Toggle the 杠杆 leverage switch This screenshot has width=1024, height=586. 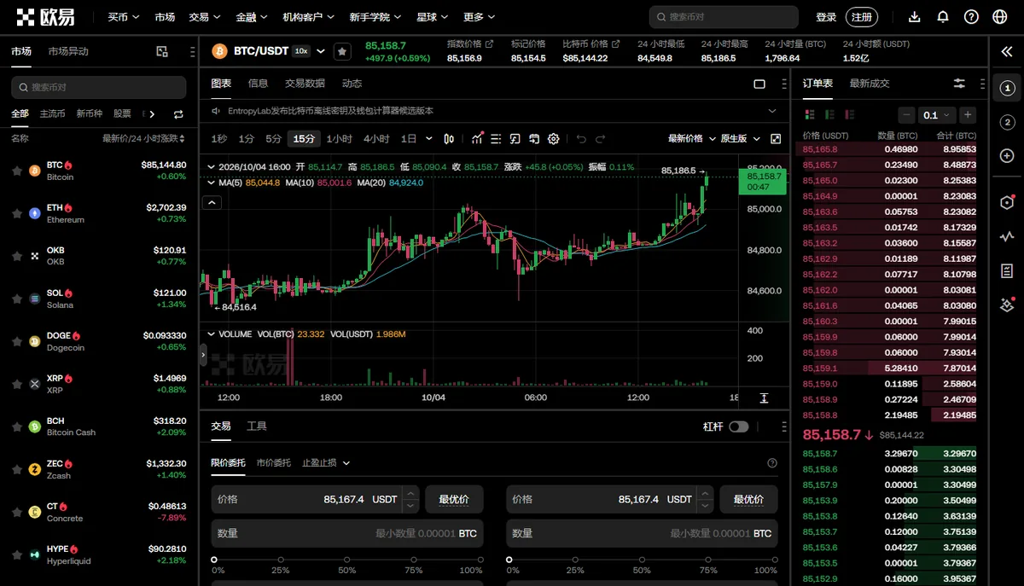pos(738,426)
